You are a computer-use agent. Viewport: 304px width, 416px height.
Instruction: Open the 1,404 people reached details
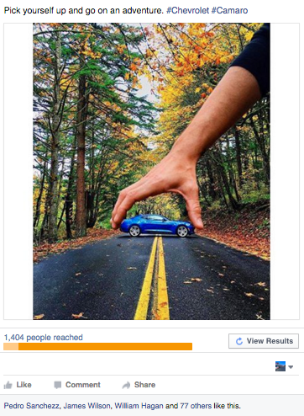pos(44,338)
